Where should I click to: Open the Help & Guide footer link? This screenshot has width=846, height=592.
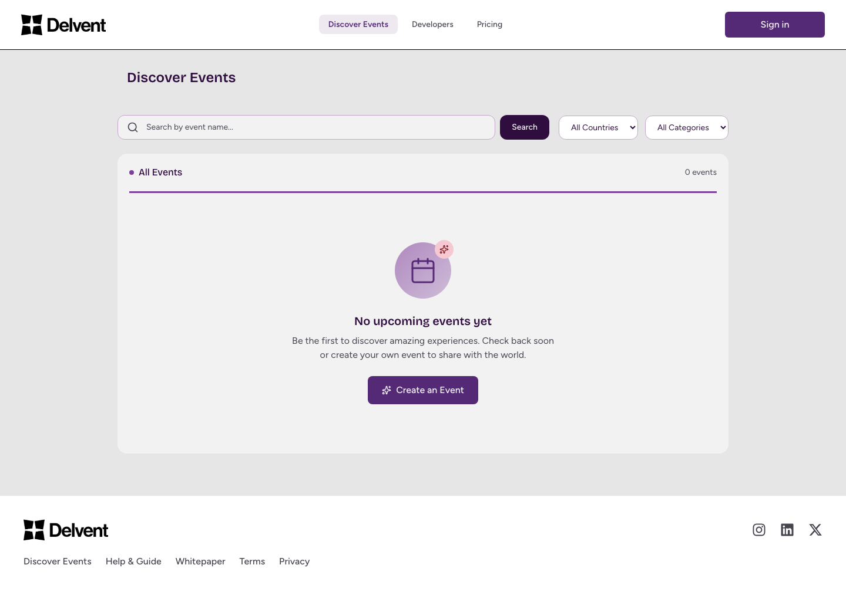pos(133,561)
